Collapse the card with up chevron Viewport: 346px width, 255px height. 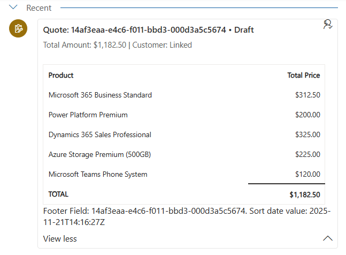pyautogui.click(x=328, y=239)
